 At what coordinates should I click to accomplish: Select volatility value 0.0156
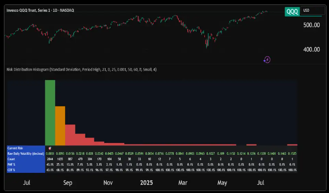[x=70, y=154]
